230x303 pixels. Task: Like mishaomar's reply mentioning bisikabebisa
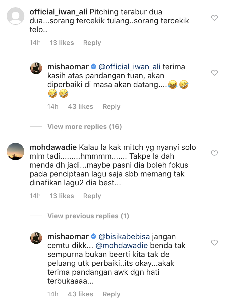214,243
